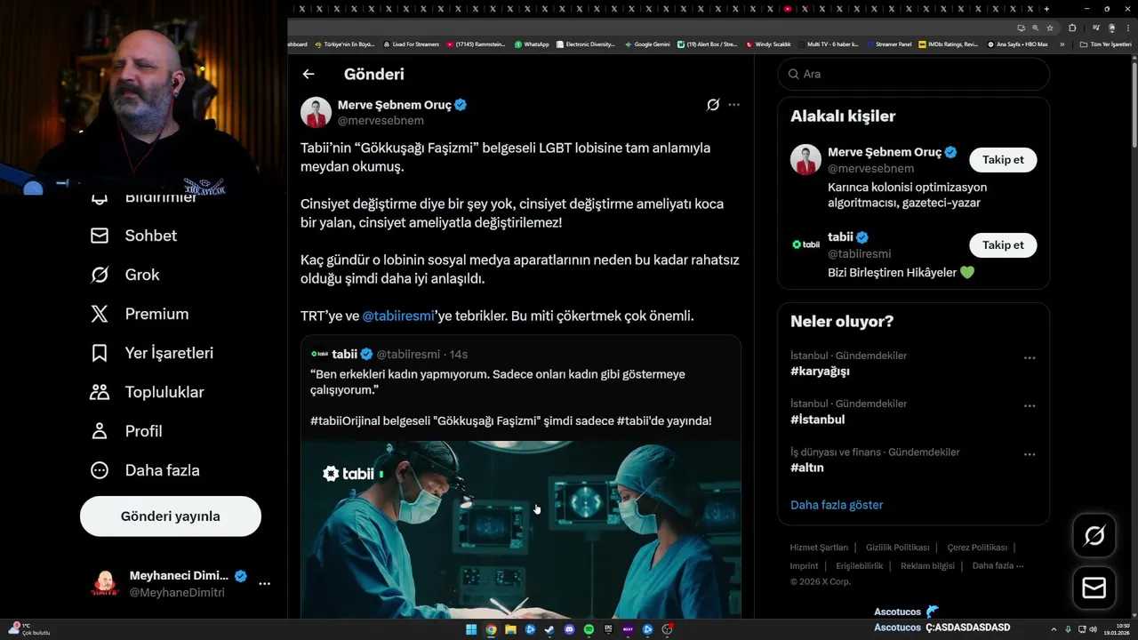The height and width of the screenshot is (640, 1138).
Task: Click Merve Şebnem Oruç's avatar on the post
Action: pyautogui.click(x=316, y=113)
